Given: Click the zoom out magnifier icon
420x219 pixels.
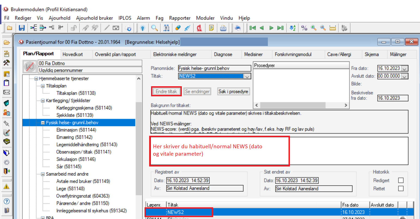Looking at the screenshot, I should point(323,28).
